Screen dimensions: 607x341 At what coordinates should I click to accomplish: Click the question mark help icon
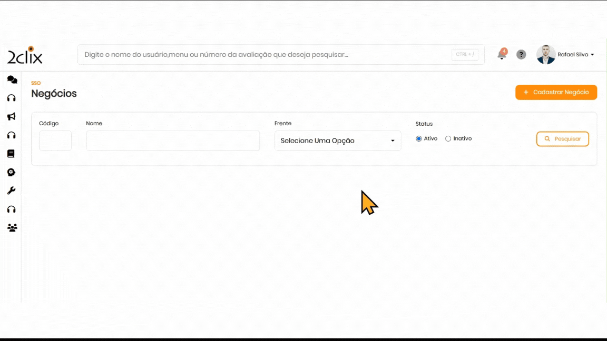tap(521, 55)
